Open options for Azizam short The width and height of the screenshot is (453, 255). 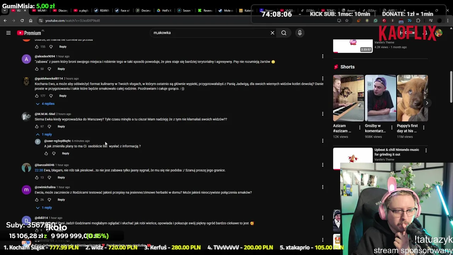pyautogui.click(x=360, y=127)
